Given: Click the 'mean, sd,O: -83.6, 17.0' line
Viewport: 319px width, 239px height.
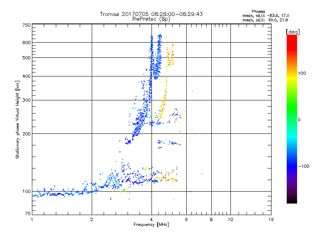Looking at the screenshot, I should tap(266, 16).
